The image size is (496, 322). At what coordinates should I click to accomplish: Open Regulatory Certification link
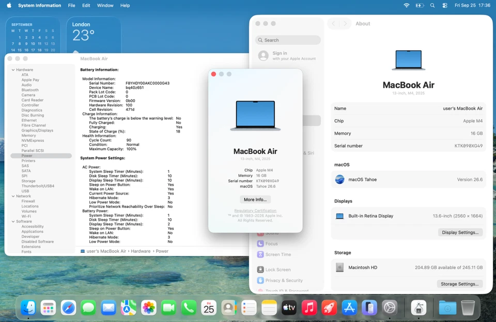[x=255, y=211]
